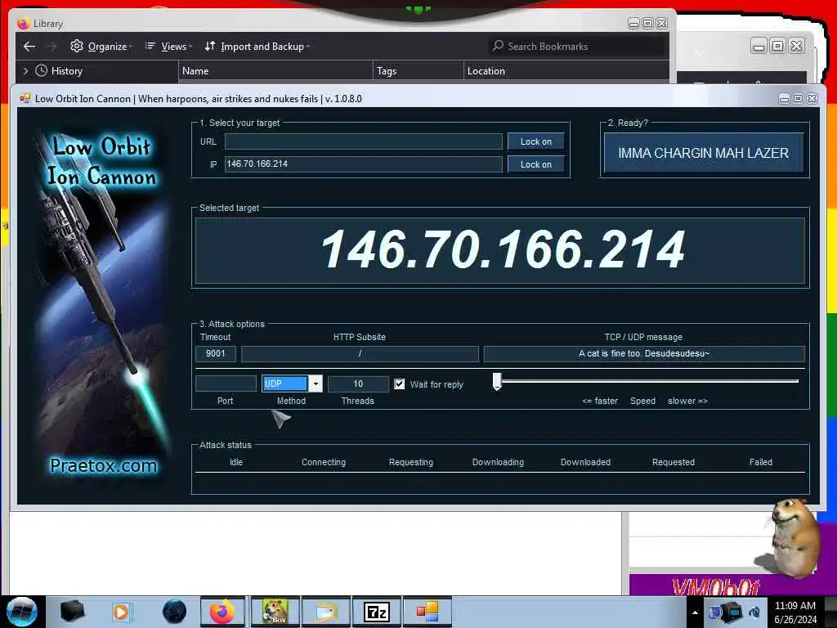Close the Library window
Screen dimensions: 837x628
click(662, 23)
